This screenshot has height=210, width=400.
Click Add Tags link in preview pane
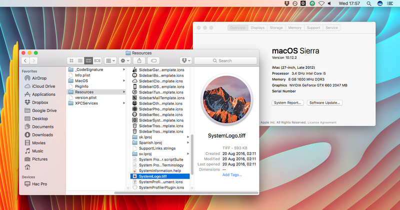point(232,175)
